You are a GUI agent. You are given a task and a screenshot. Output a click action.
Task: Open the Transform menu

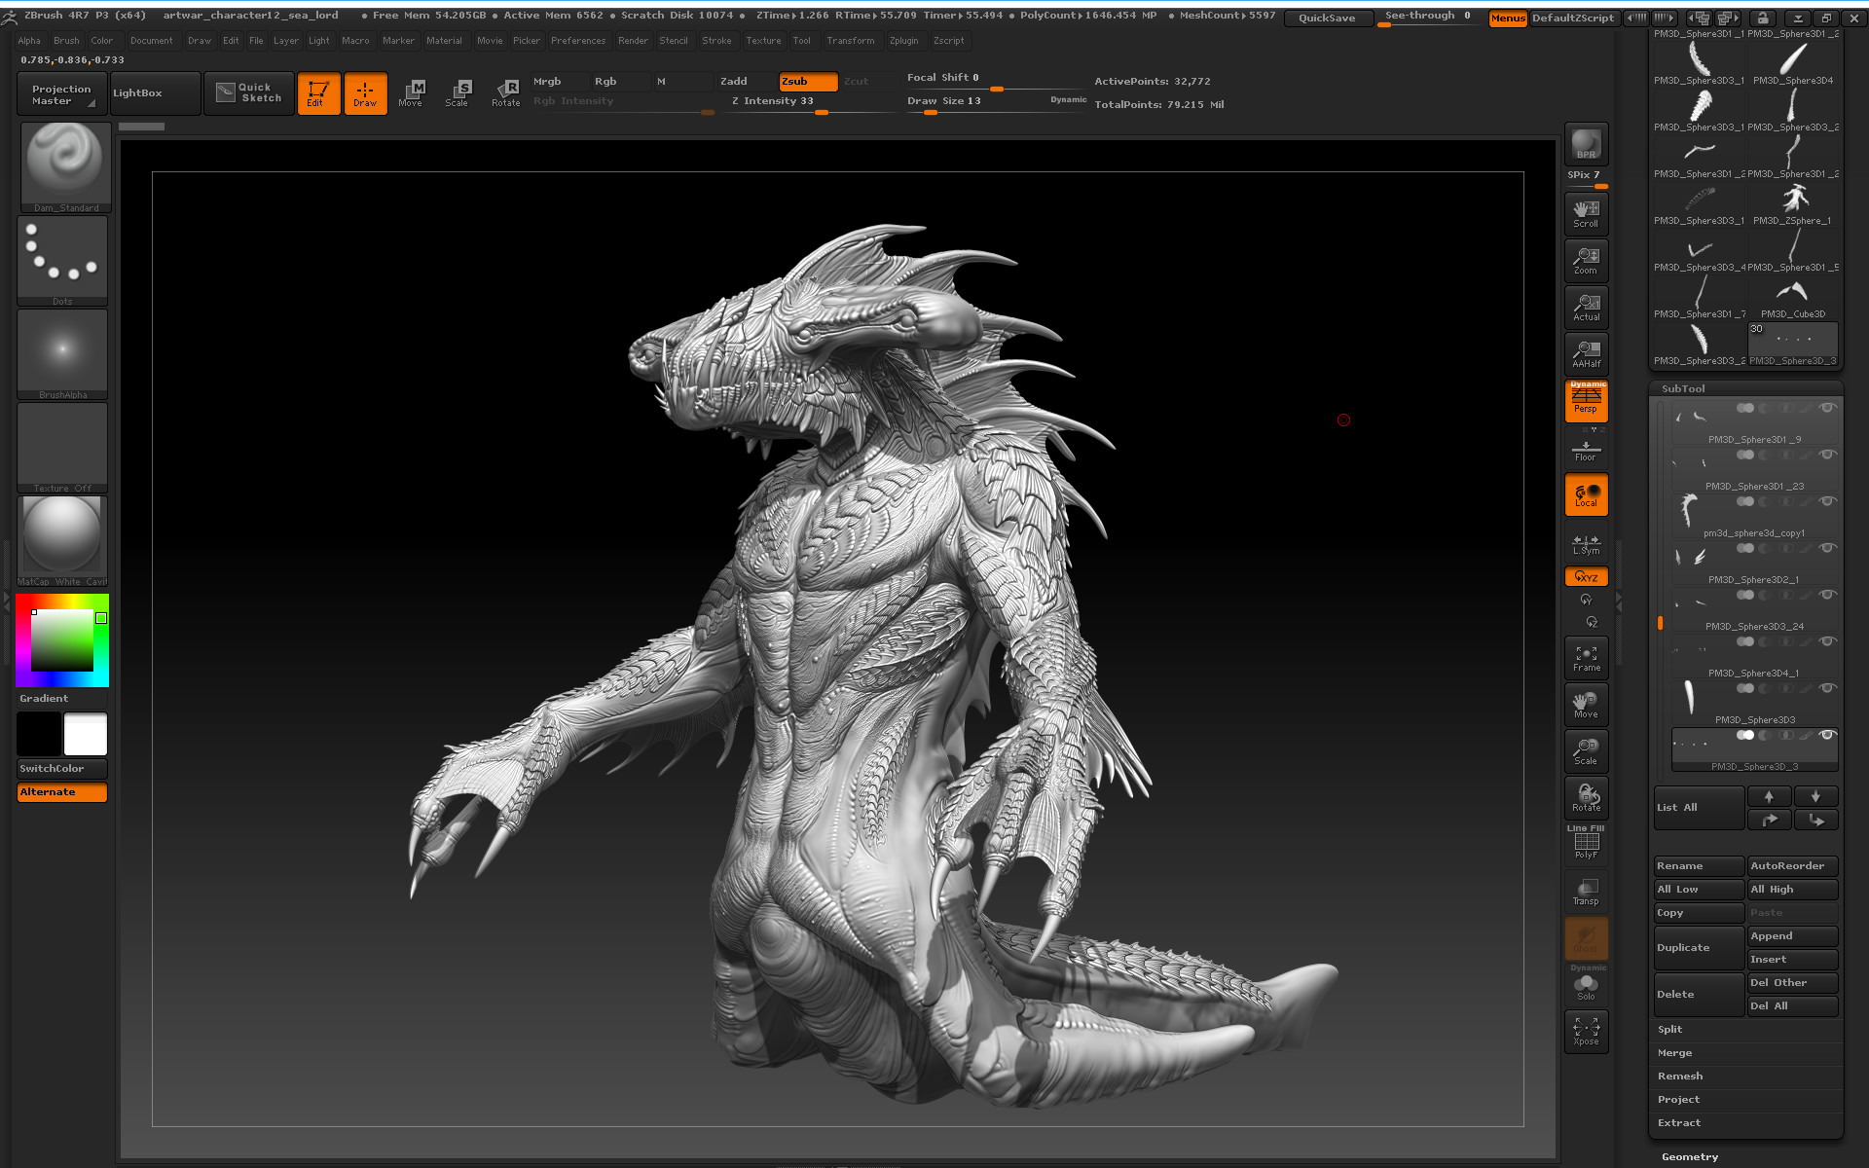pos(850,41)
